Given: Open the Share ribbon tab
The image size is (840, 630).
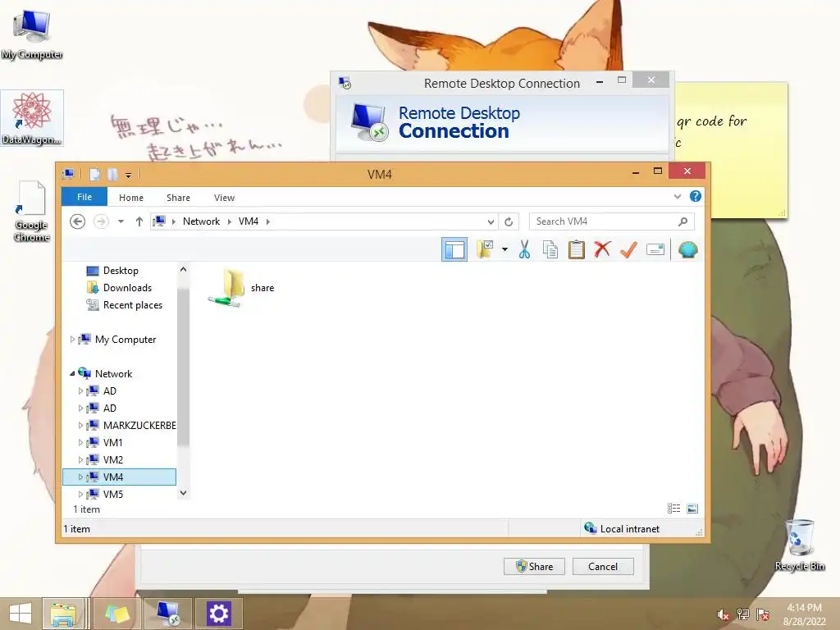Looking at the screenshot, I should (x=178, y=197).
